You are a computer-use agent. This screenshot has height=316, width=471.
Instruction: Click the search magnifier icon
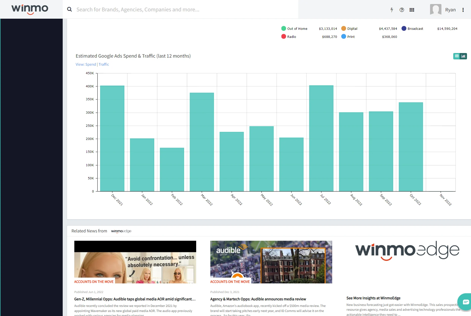pos(69,9)
